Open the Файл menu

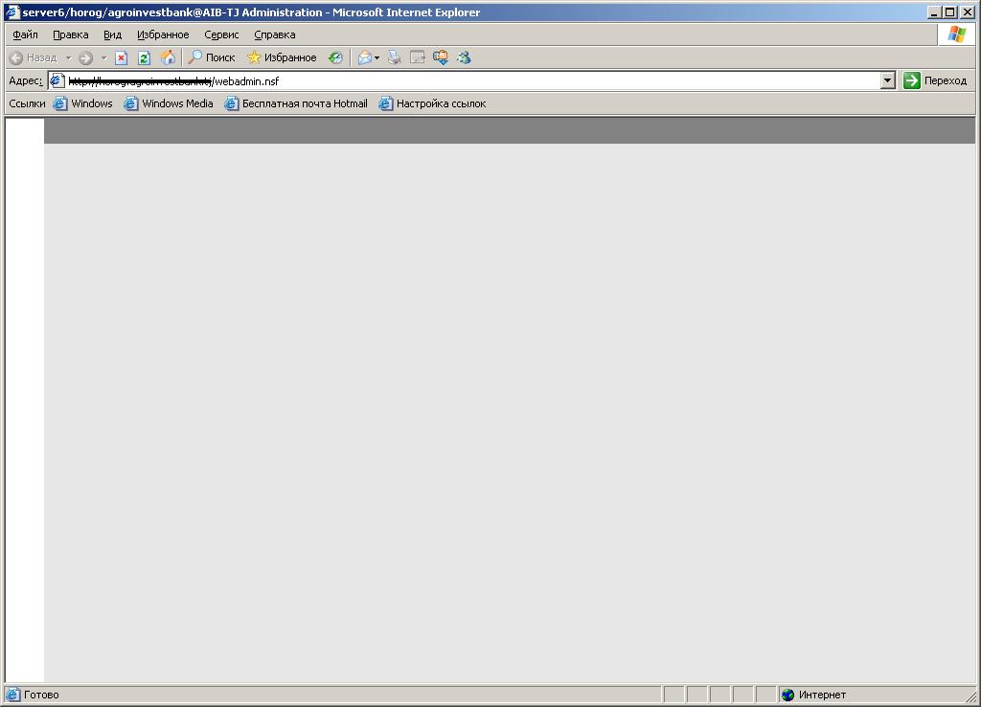(x=25, y=34)
